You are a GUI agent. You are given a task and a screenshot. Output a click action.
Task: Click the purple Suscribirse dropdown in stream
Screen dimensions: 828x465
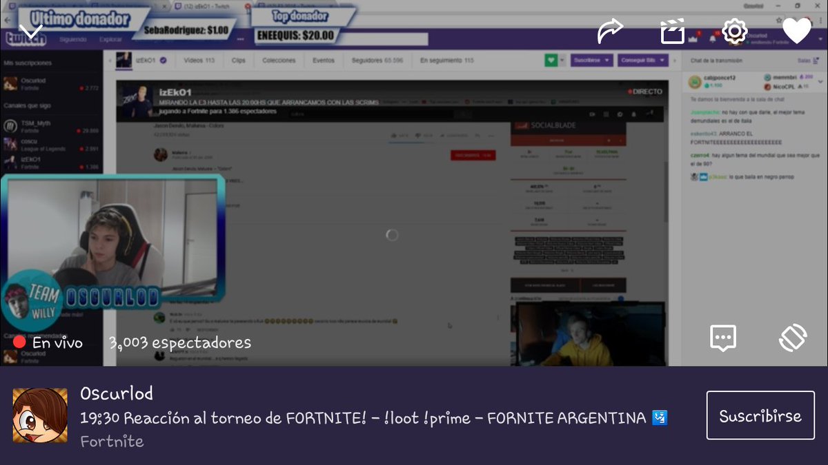pyautogui.click(x=592, y=61)
